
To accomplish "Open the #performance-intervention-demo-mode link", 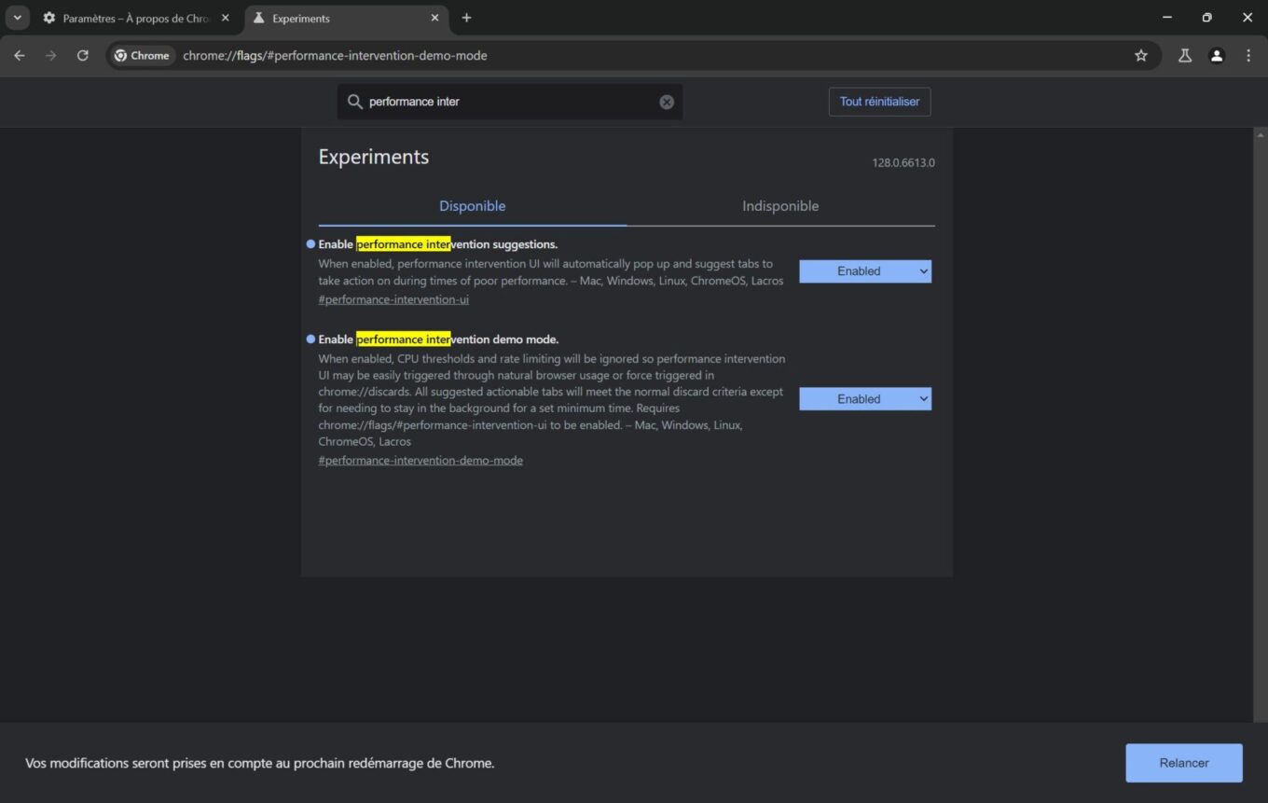I will pyautogui.click(x=420, y=460).
